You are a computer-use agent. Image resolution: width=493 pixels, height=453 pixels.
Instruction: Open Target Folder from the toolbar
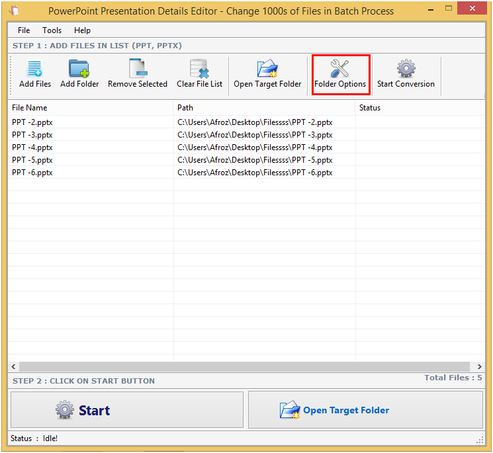pos(267,75)
